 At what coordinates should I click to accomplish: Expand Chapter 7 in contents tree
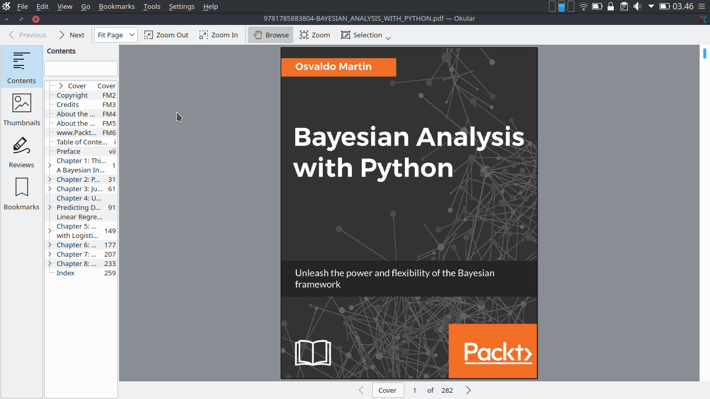click(x=50, y=254)
